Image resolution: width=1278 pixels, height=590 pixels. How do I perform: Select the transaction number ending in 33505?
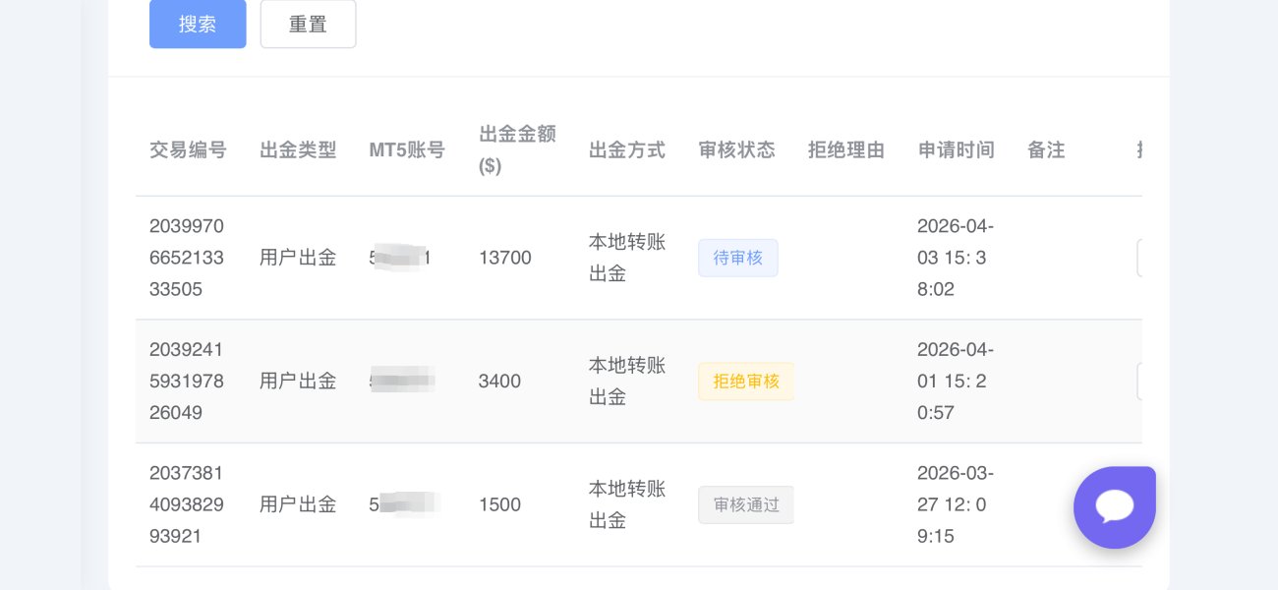coord(187,258)
